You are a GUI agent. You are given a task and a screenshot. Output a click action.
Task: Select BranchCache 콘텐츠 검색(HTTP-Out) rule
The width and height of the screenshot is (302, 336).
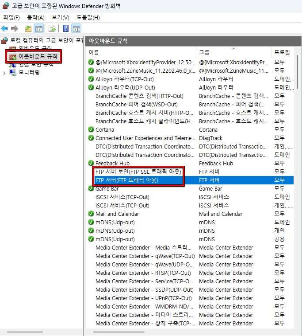[x=139, y=96]
